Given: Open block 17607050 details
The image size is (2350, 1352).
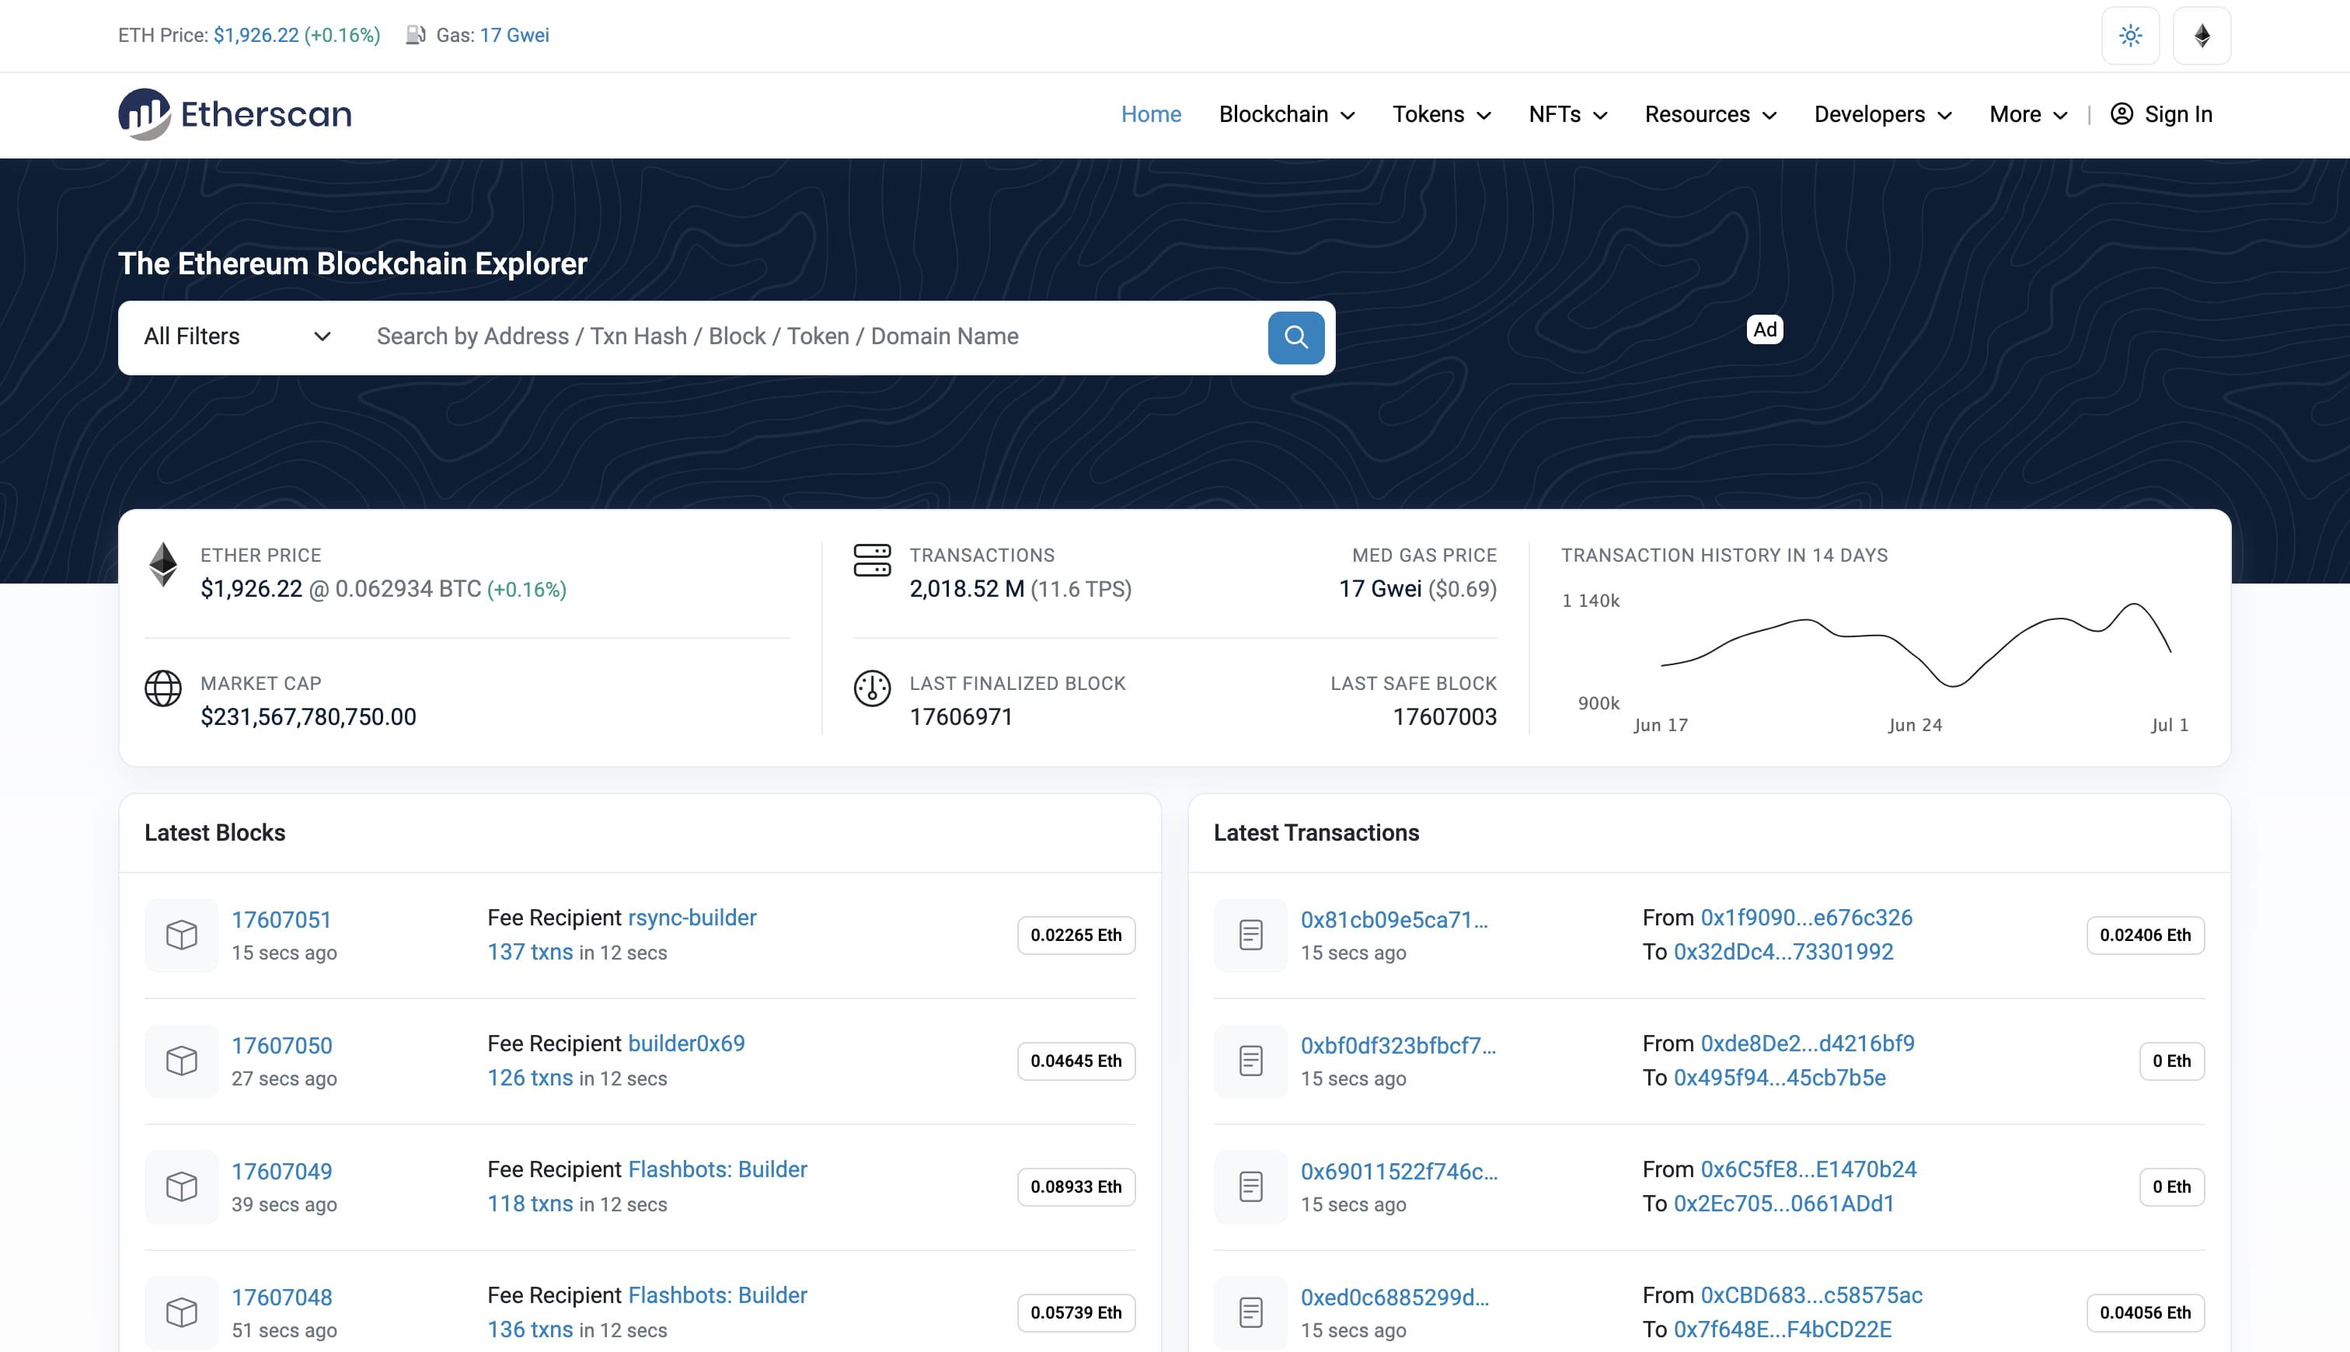Looking at the screenshot, I should [282, 1044].
